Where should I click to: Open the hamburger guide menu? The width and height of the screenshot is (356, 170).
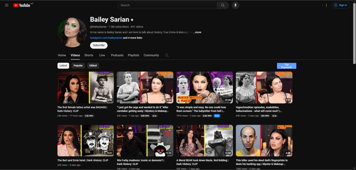pos(7,5)
